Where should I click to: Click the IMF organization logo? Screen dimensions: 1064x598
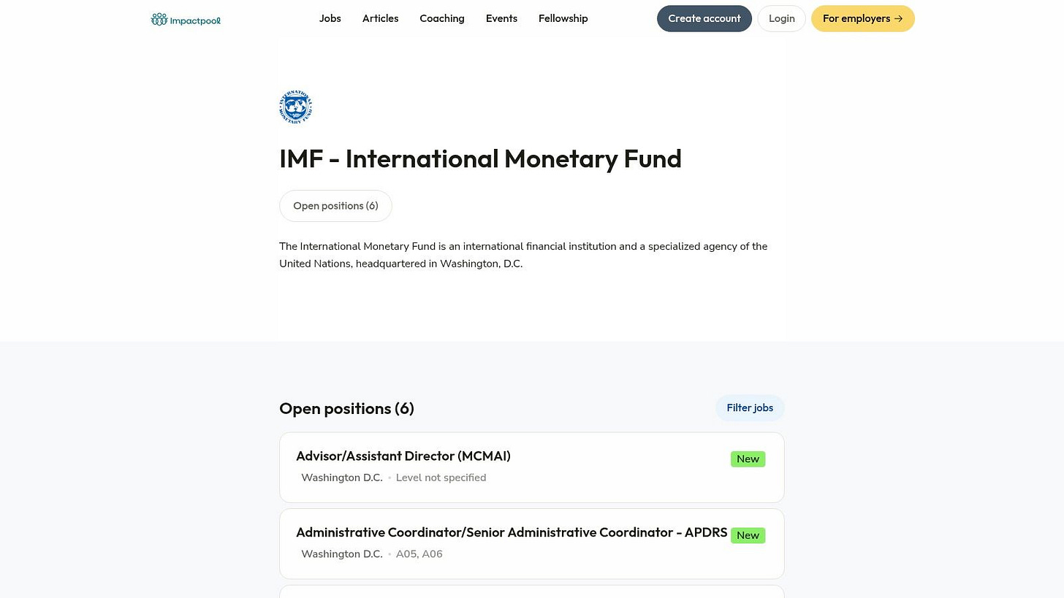(295, 107)
